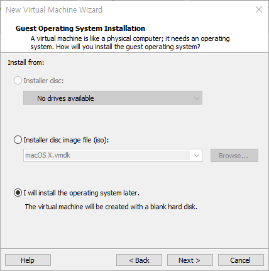
Task: Open Help for the wizard
Action: pos(28,260)
